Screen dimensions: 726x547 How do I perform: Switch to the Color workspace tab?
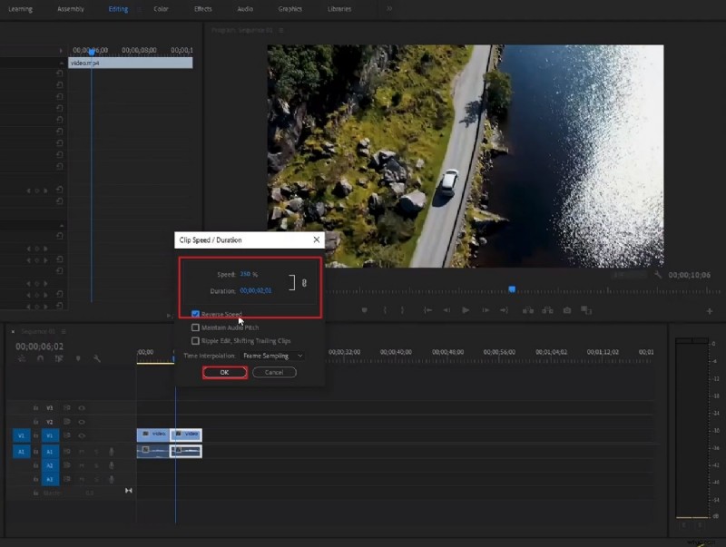click(161, 9)
